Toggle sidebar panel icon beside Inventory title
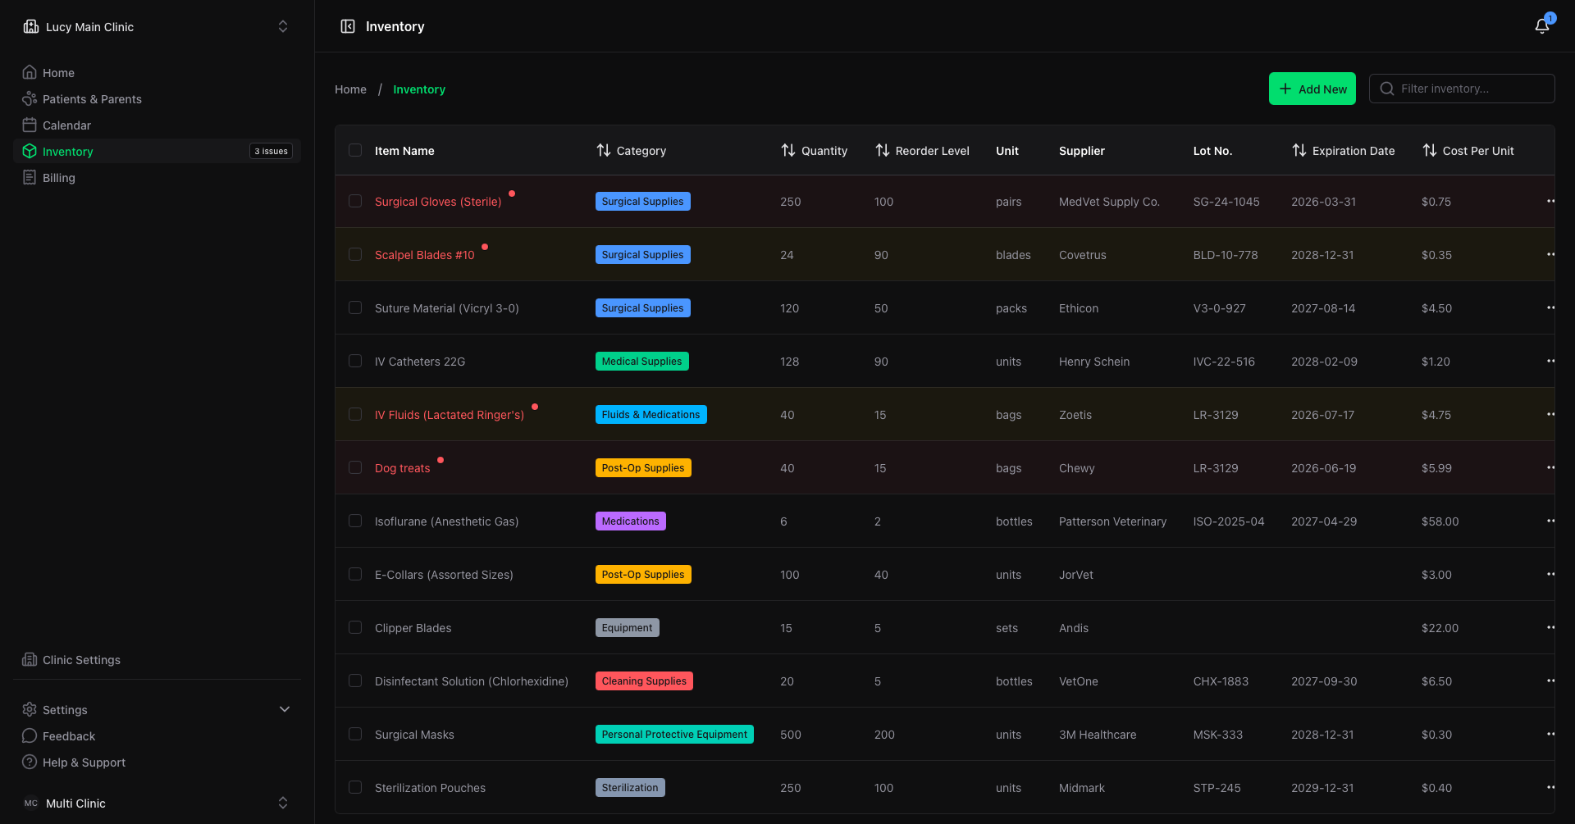 (x=348, y=26)
